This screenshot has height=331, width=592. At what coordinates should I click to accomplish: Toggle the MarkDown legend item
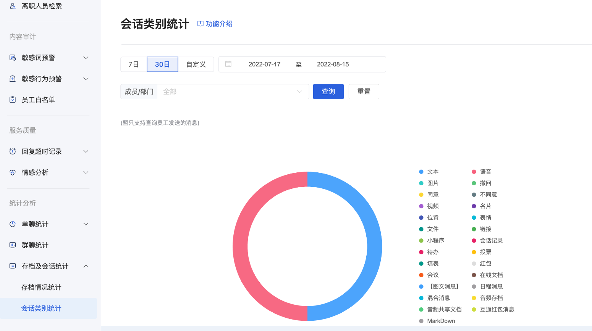coord(437,321)
